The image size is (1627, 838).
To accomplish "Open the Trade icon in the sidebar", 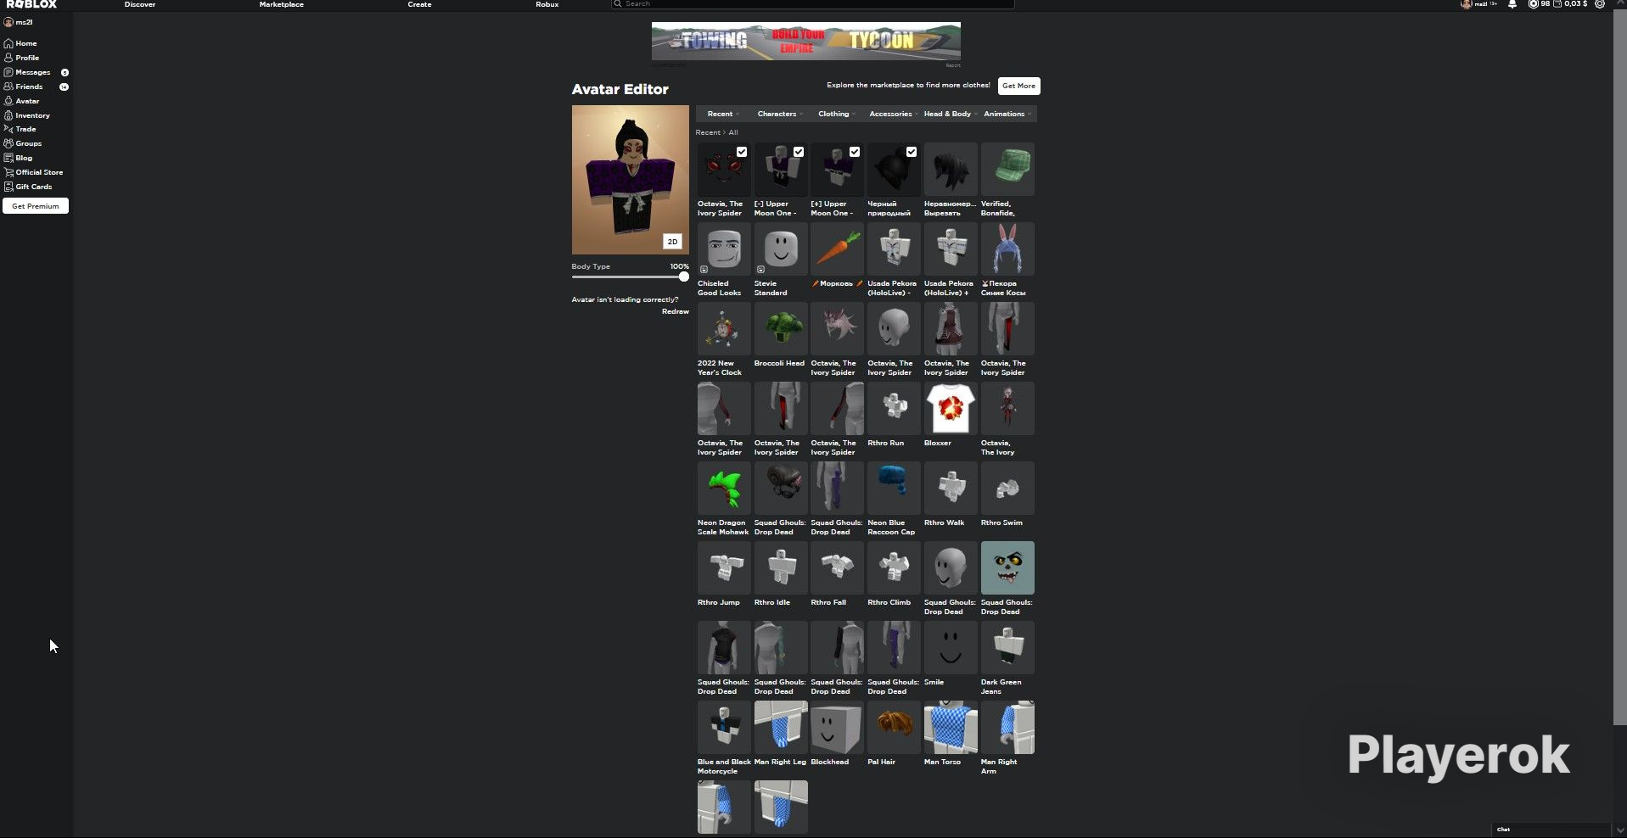I will [x=8, y=129].
